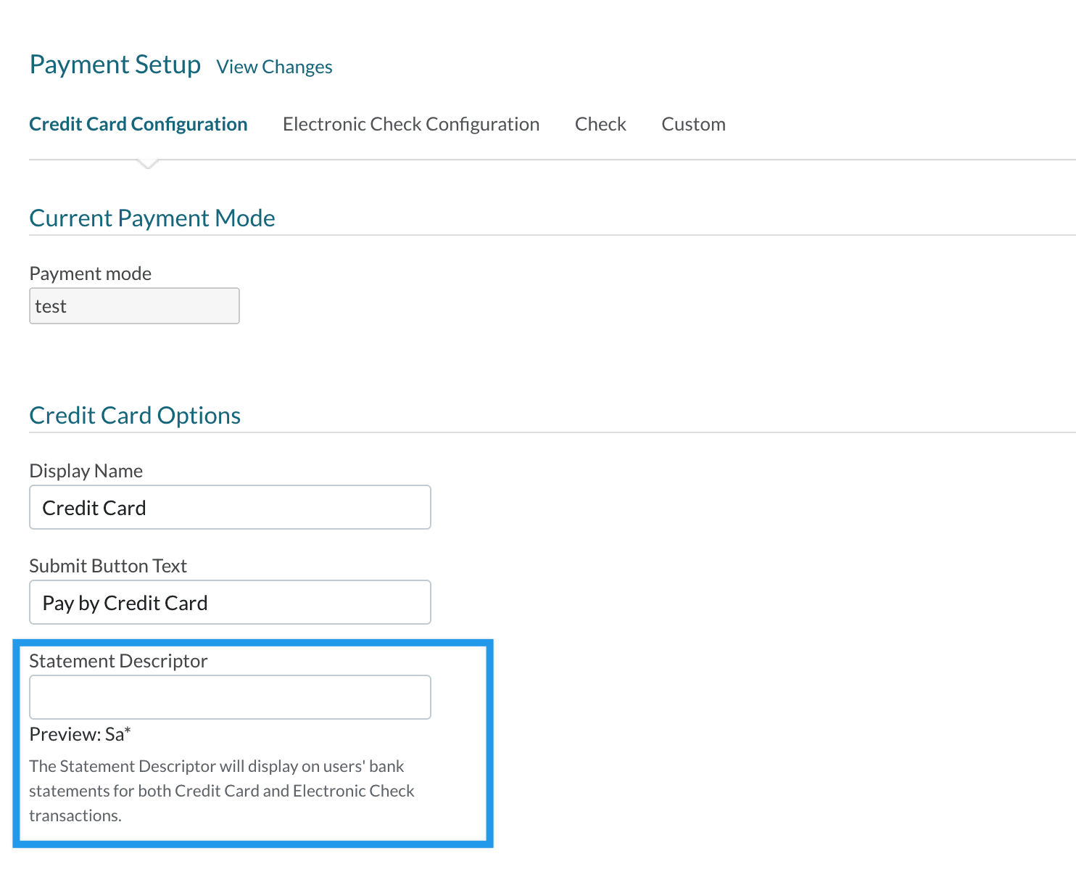Click the Preview: Sa* text
1076x888 pixels.
coord(80,734)
